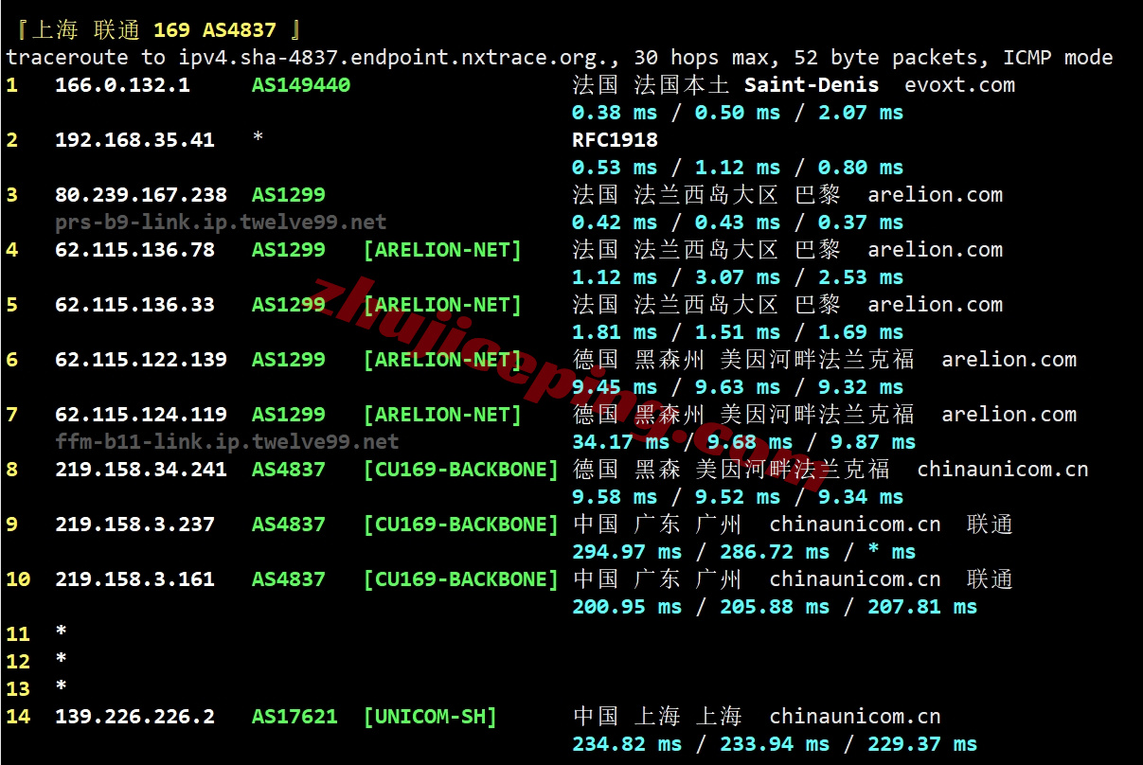
Task: Click arelion.com on hop 3
Action: point(936,195)
